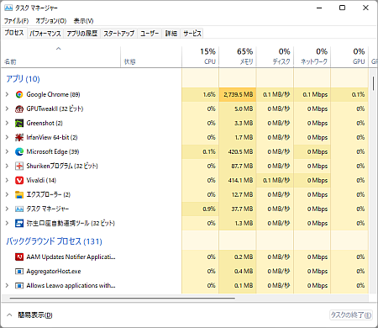Open the 表示(V) menu
378x328 pixels.
(x=83, y=21)
